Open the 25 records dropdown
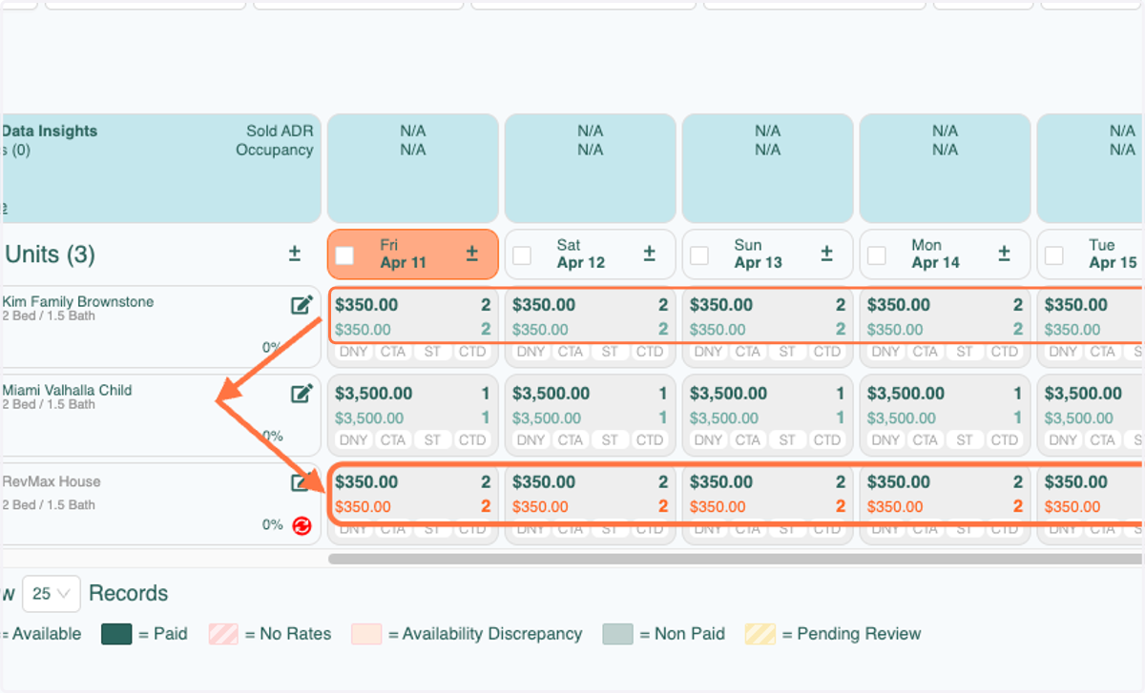 click(52, 593)
